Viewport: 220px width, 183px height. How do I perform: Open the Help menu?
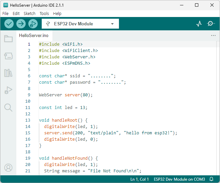tap(57, 14)
